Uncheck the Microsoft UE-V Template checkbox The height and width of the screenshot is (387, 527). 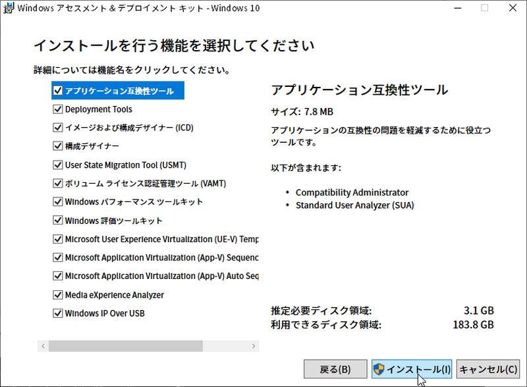tap(58, 239)
